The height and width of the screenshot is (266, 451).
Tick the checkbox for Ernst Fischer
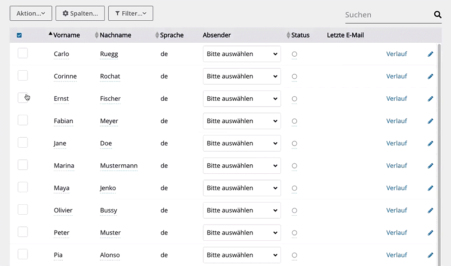[x=23, y=98]
